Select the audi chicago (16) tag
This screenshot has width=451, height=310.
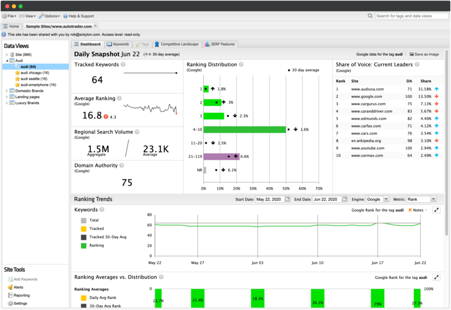point(35,73)
